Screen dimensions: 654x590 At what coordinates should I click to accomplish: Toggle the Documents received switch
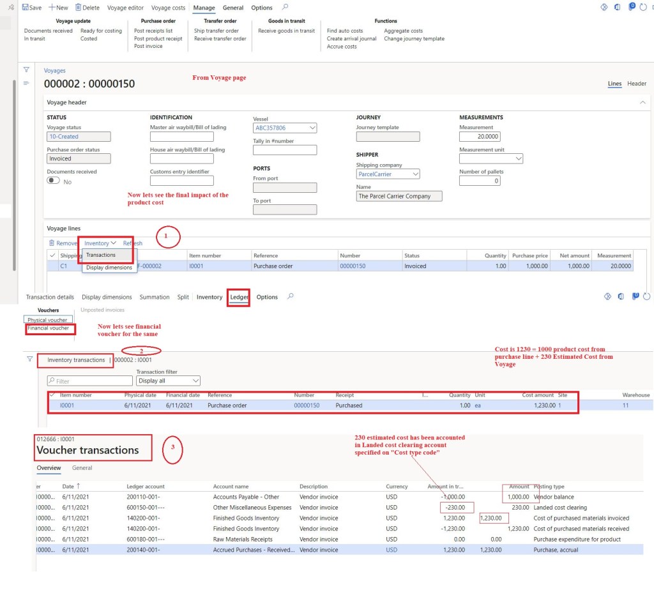[54, 181]
